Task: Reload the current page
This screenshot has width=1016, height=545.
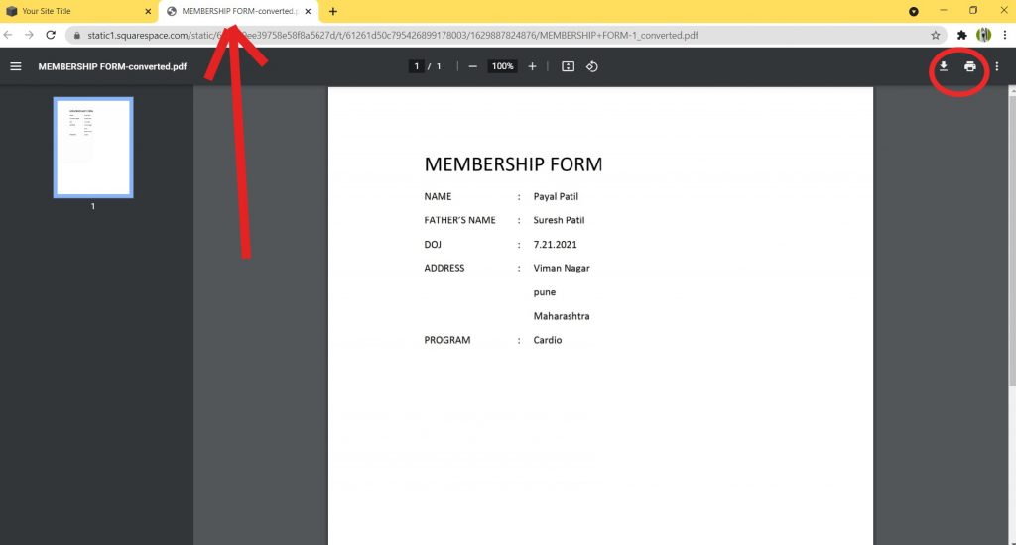Action: pos(51,35)
